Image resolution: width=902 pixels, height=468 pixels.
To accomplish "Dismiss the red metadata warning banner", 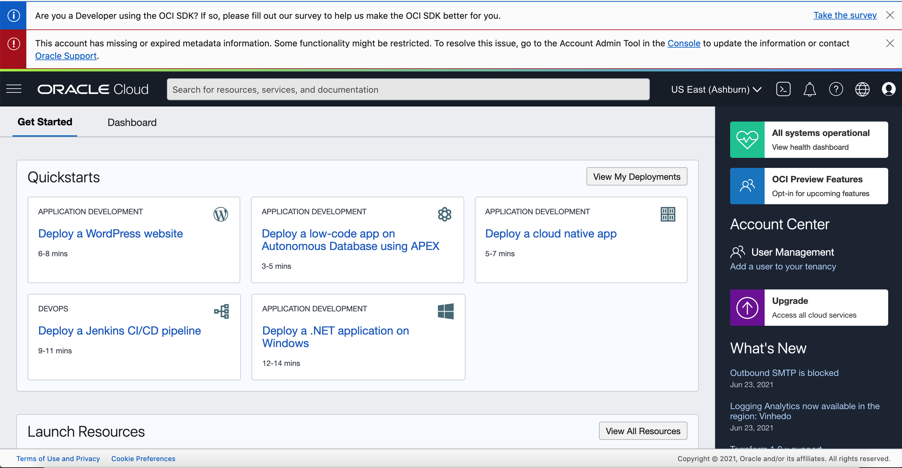I will (890, 43).
